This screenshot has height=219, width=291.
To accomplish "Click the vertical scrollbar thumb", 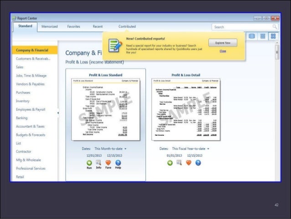I will point(277,52).
